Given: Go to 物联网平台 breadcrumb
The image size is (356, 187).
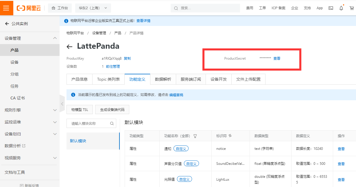Looking at the screenshot, I should [75, 33].
